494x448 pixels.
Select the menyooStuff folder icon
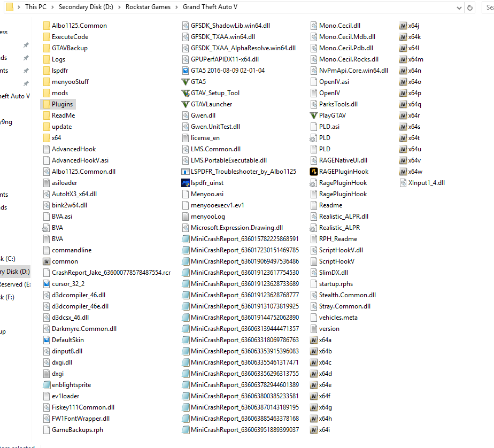pos(47,82)
